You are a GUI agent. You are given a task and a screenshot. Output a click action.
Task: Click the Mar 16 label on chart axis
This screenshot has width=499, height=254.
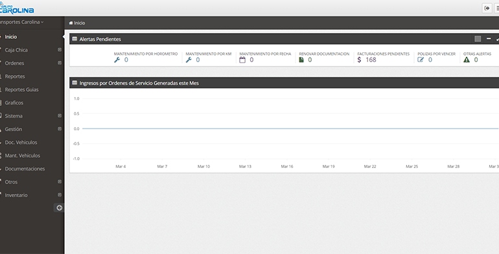coord(287,166)
